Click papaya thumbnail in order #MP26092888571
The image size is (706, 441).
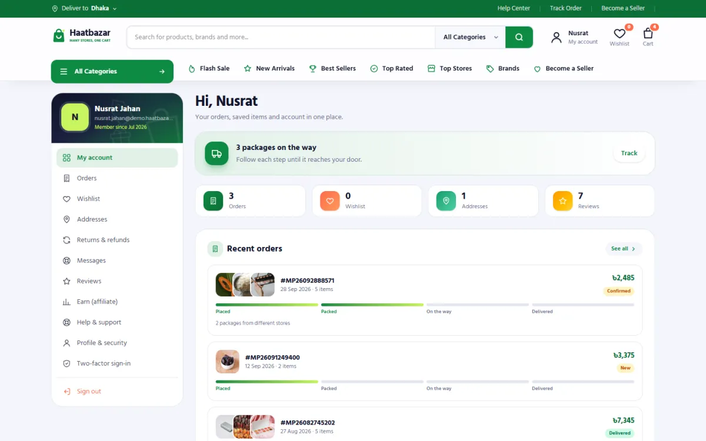point(225,285)
